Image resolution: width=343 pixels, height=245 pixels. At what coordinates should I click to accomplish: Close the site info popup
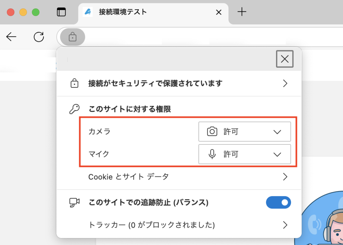285,59
